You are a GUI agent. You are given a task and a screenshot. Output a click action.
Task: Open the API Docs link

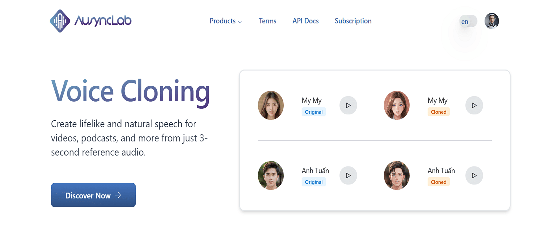point(305,21)
